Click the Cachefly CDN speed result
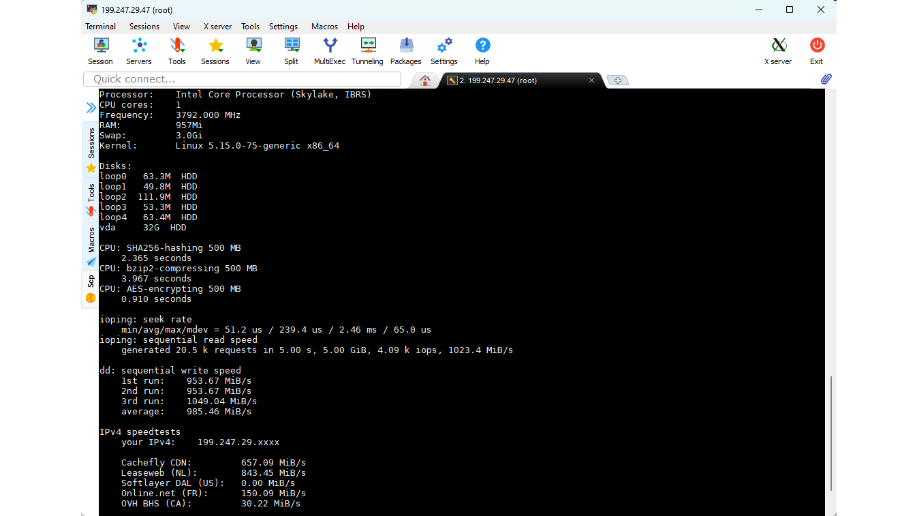Viewport: 917px width, 516px height. point(214,463)
